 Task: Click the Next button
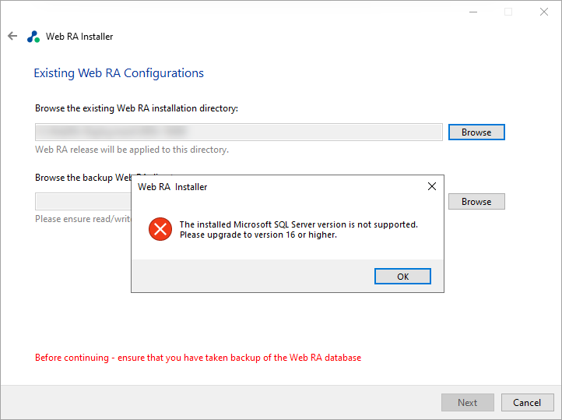[x=467, y=403]
